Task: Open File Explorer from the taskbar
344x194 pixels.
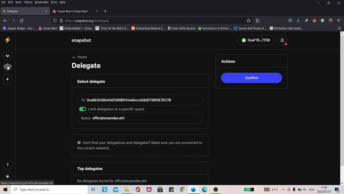Action: 127,189
